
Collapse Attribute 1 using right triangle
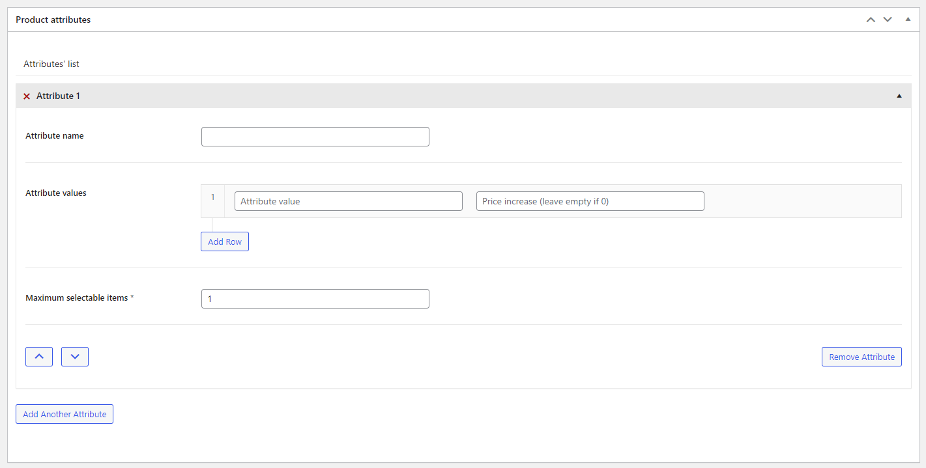click(x=899, y=96)
